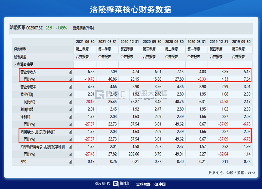Select the 2019-09-30 column header
Image resolution: width=262 pixels, height=189 pixels.
[241, 42]
